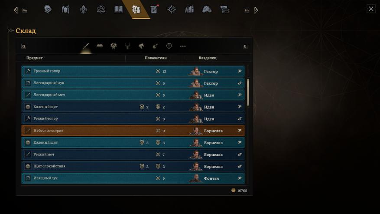Select the weapons sword filter tab
Image resolution: width=380 pixels, height=214 pixels.
(86, 46)
